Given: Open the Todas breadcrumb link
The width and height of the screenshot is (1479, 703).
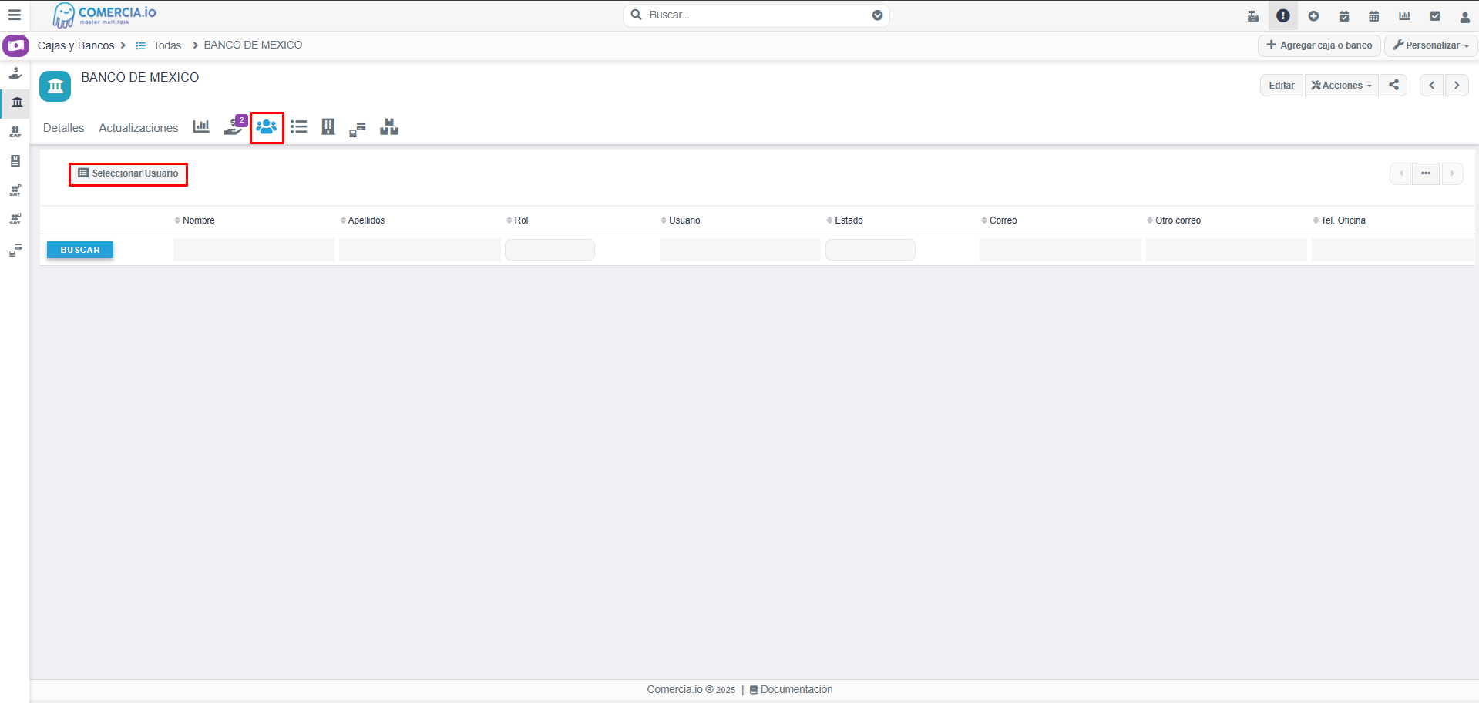Looking at the screenshot, I should click(167, 45).
